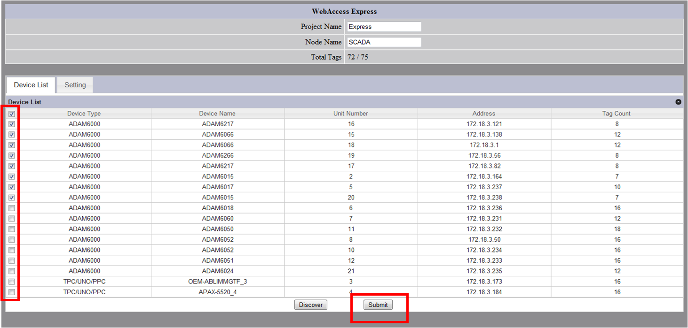Uncheck the ADAM6217 unit 16 checkbox
The image size is (688, 328).
click(12, 124)
